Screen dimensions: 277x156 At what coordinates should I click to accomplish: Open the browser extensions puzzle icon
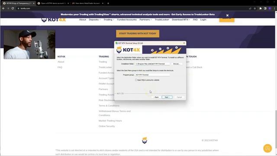point(261,8)
